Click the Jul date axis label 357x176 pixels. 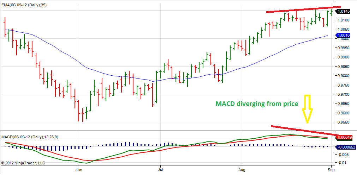pyautogui.click(x=160, y=170)
